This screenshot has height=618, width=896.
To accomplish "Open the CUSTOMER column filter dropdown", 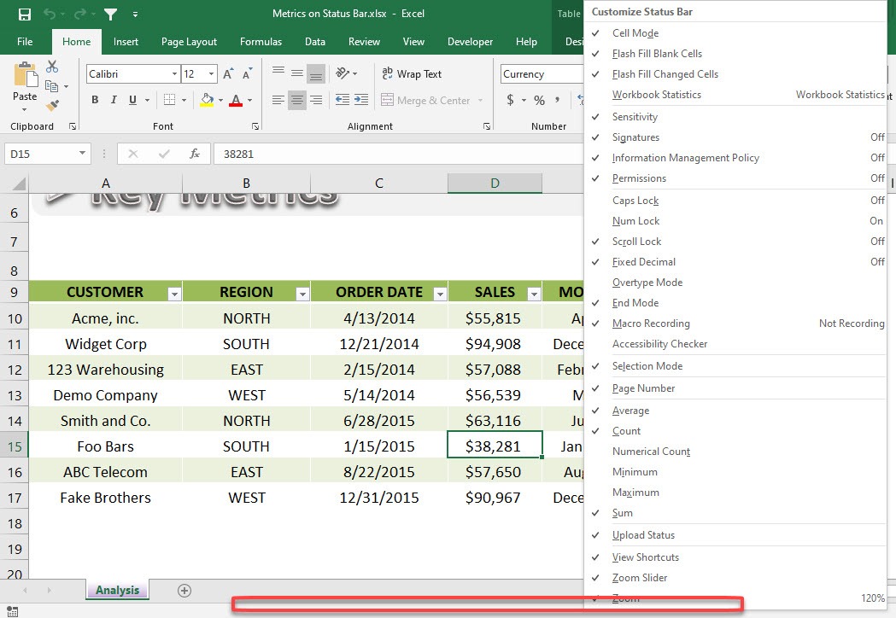I will point(174,294).
